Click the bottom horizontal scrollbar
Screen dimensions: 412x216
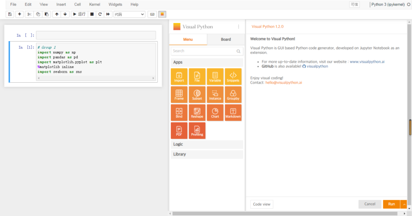tap(285, 214)
